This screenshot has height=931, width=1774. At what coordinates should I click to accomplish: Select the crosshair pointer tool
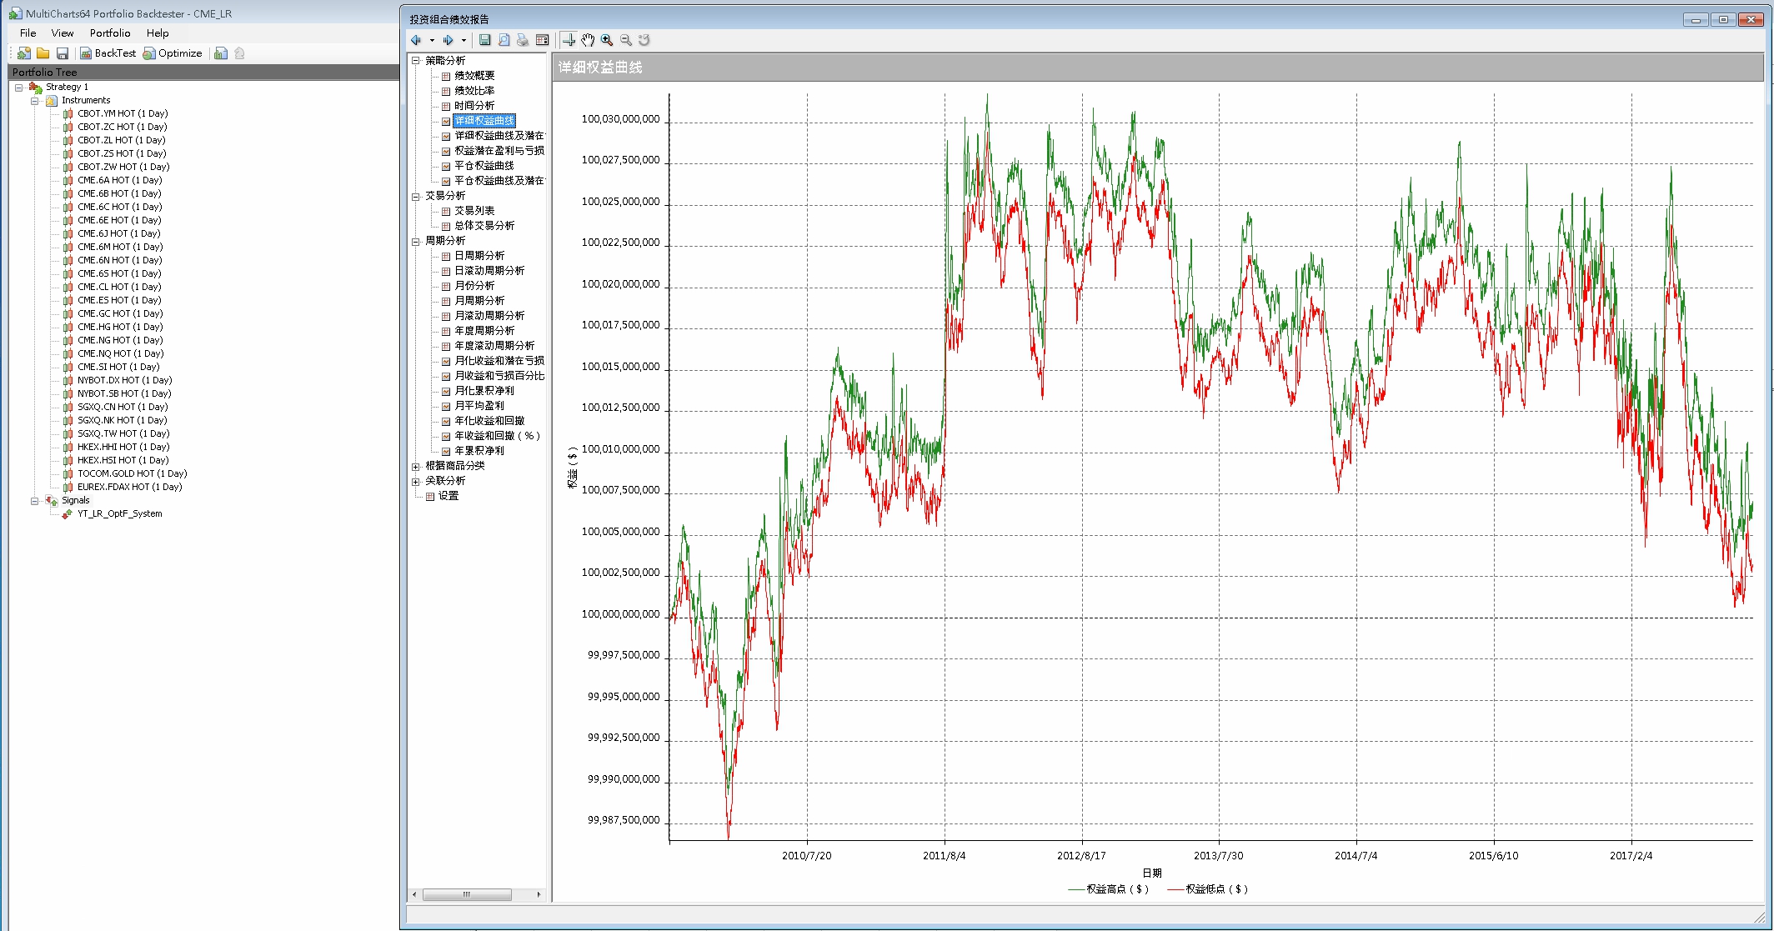coord(569,40)
